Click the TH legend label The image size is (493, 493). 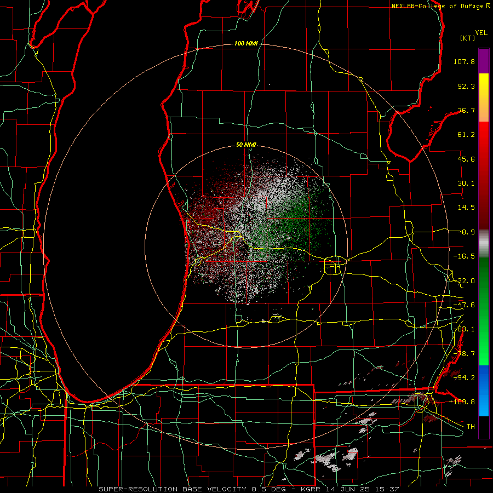471,426
